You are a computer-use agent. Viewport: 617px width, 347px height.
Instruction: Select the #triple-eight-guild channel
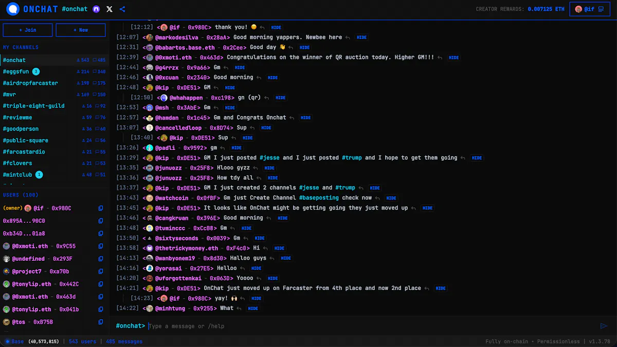point(54,106)
